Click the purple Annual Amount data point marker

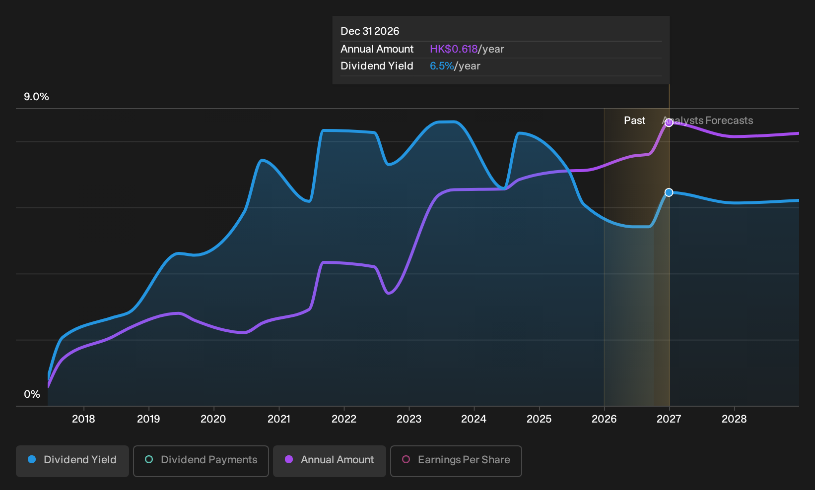(x=669, y=122)
